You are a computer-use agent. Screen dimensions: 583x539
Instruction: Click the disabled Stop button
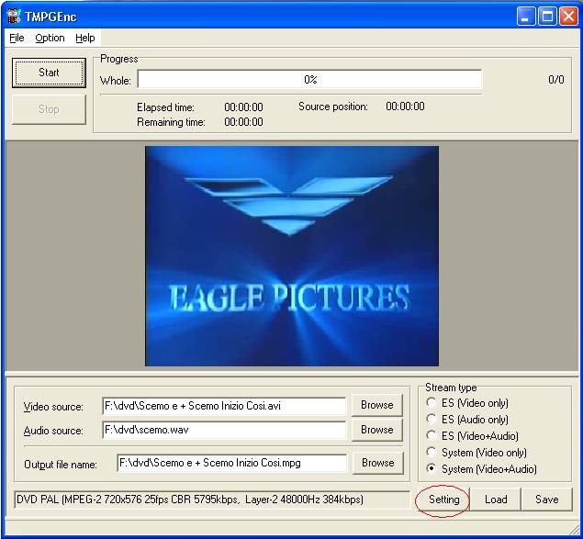tap(49, 109)
